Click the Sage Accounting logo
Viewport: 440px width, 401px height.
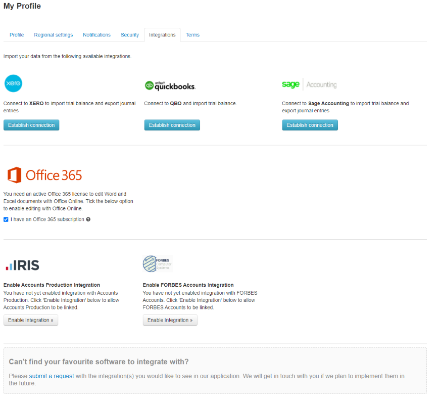309,84
